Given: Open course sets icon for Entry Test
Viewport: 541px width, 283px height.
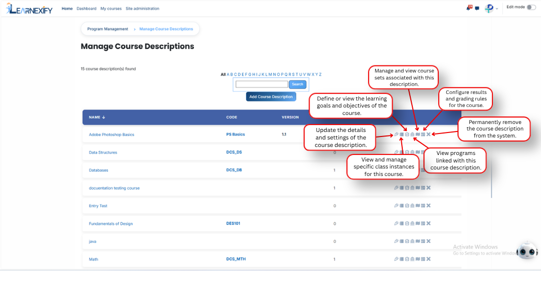Looking at the screenshot, I should (x=417, y=205).
